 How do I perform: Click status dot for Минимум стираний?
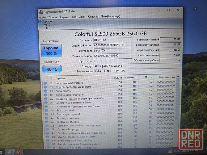click(x=47, y=118)
